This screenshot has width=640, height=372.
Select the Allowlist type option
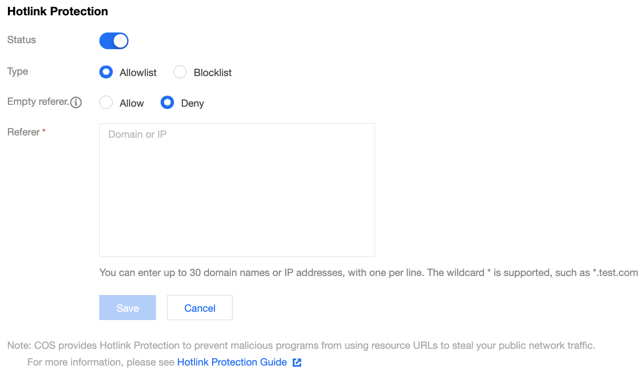[128, 72]
